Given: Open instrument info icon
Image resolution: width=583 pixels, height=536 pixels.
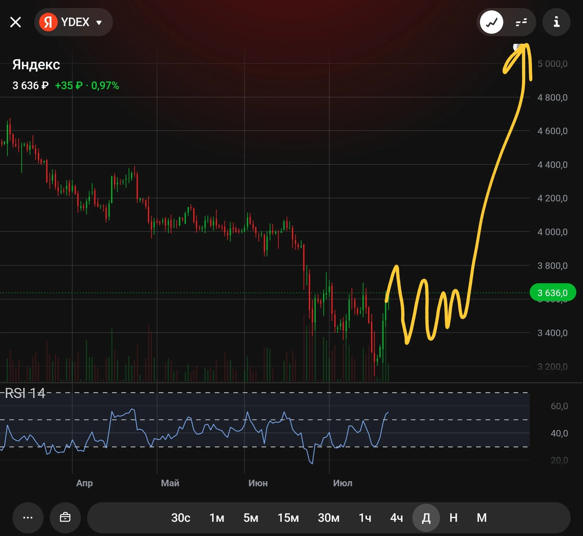Looking at the screenshot, I should pyautogui.click(x=556, y=22).
